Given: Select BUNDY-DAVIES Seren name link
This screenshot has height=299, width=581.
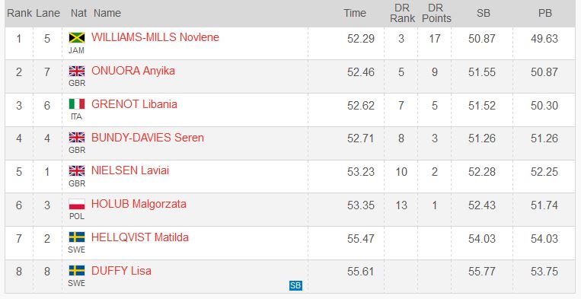Looking at the screenshot, I should (x=148, y=138).
